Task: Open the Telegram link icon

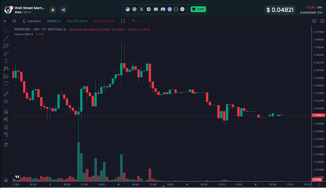Action: coord(148,9)
